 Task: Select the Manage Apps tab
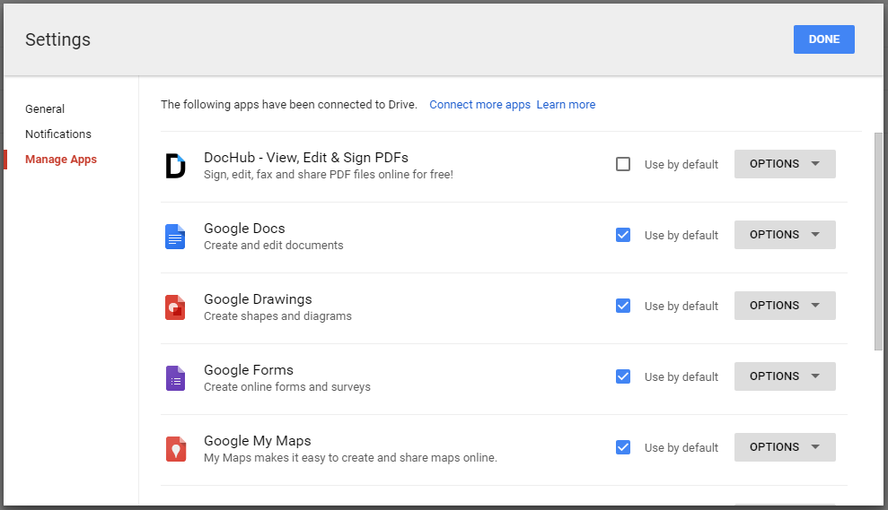coord(60,160)
